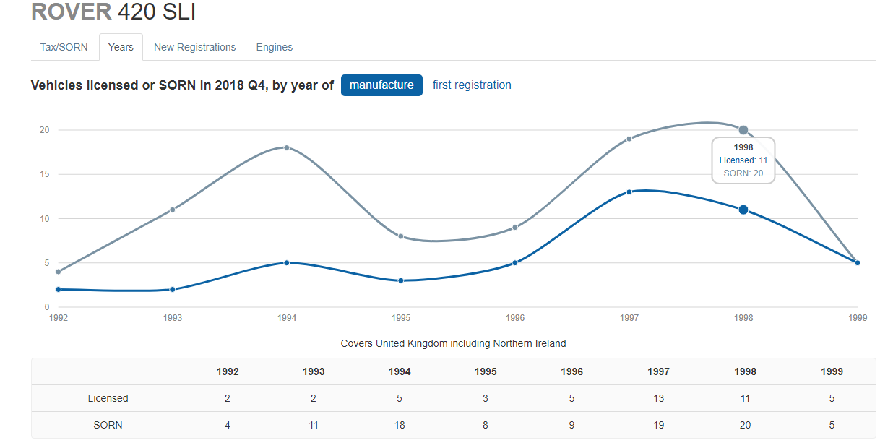Open the Engines tab

point(275,47)
